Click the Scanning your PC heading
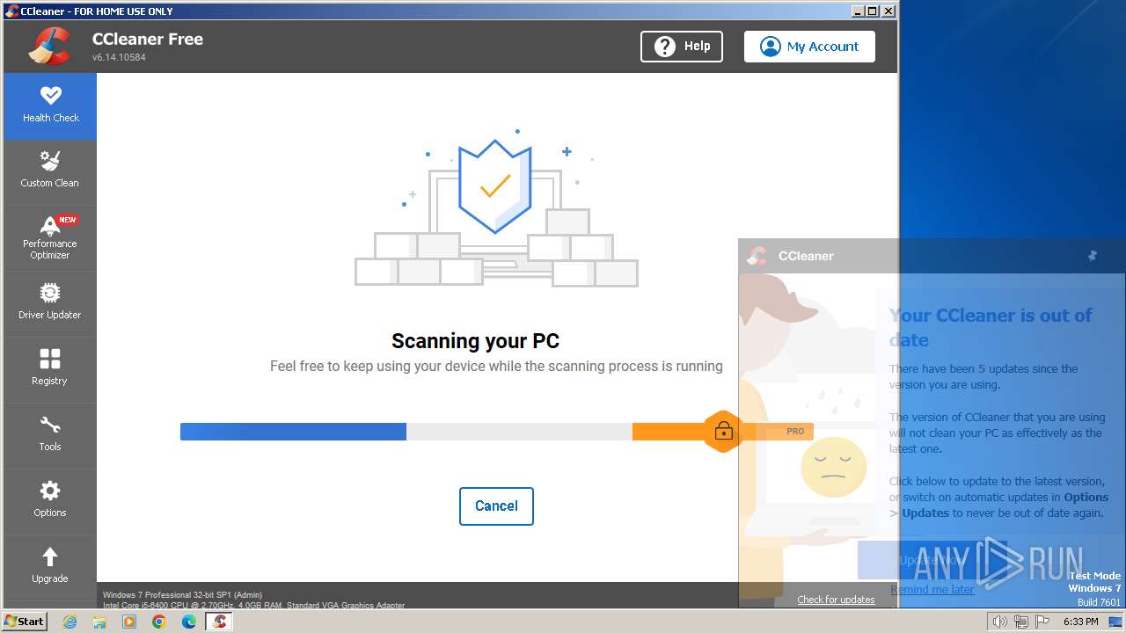Image resolution: width=1126 pixels, height=633 pixels. [475, 341]
